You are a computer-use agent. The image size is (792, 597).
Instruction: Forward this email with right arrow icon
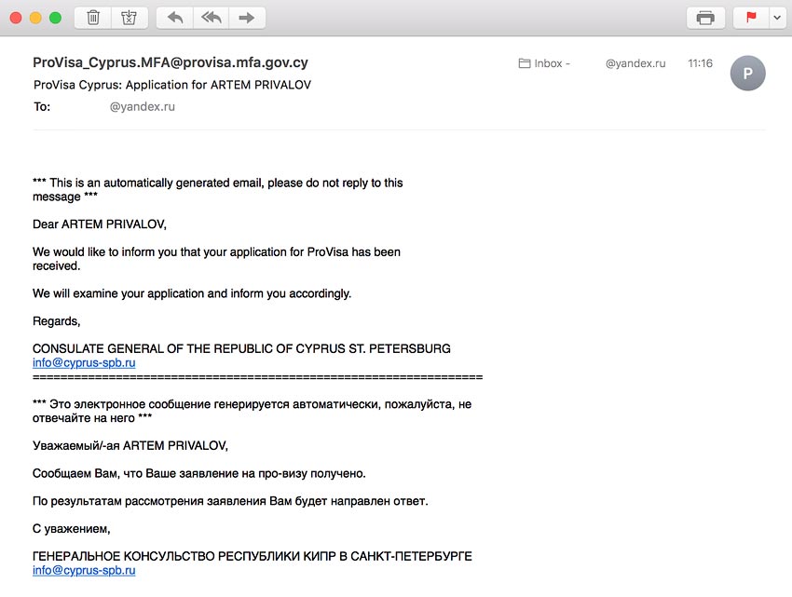[246, 18]
